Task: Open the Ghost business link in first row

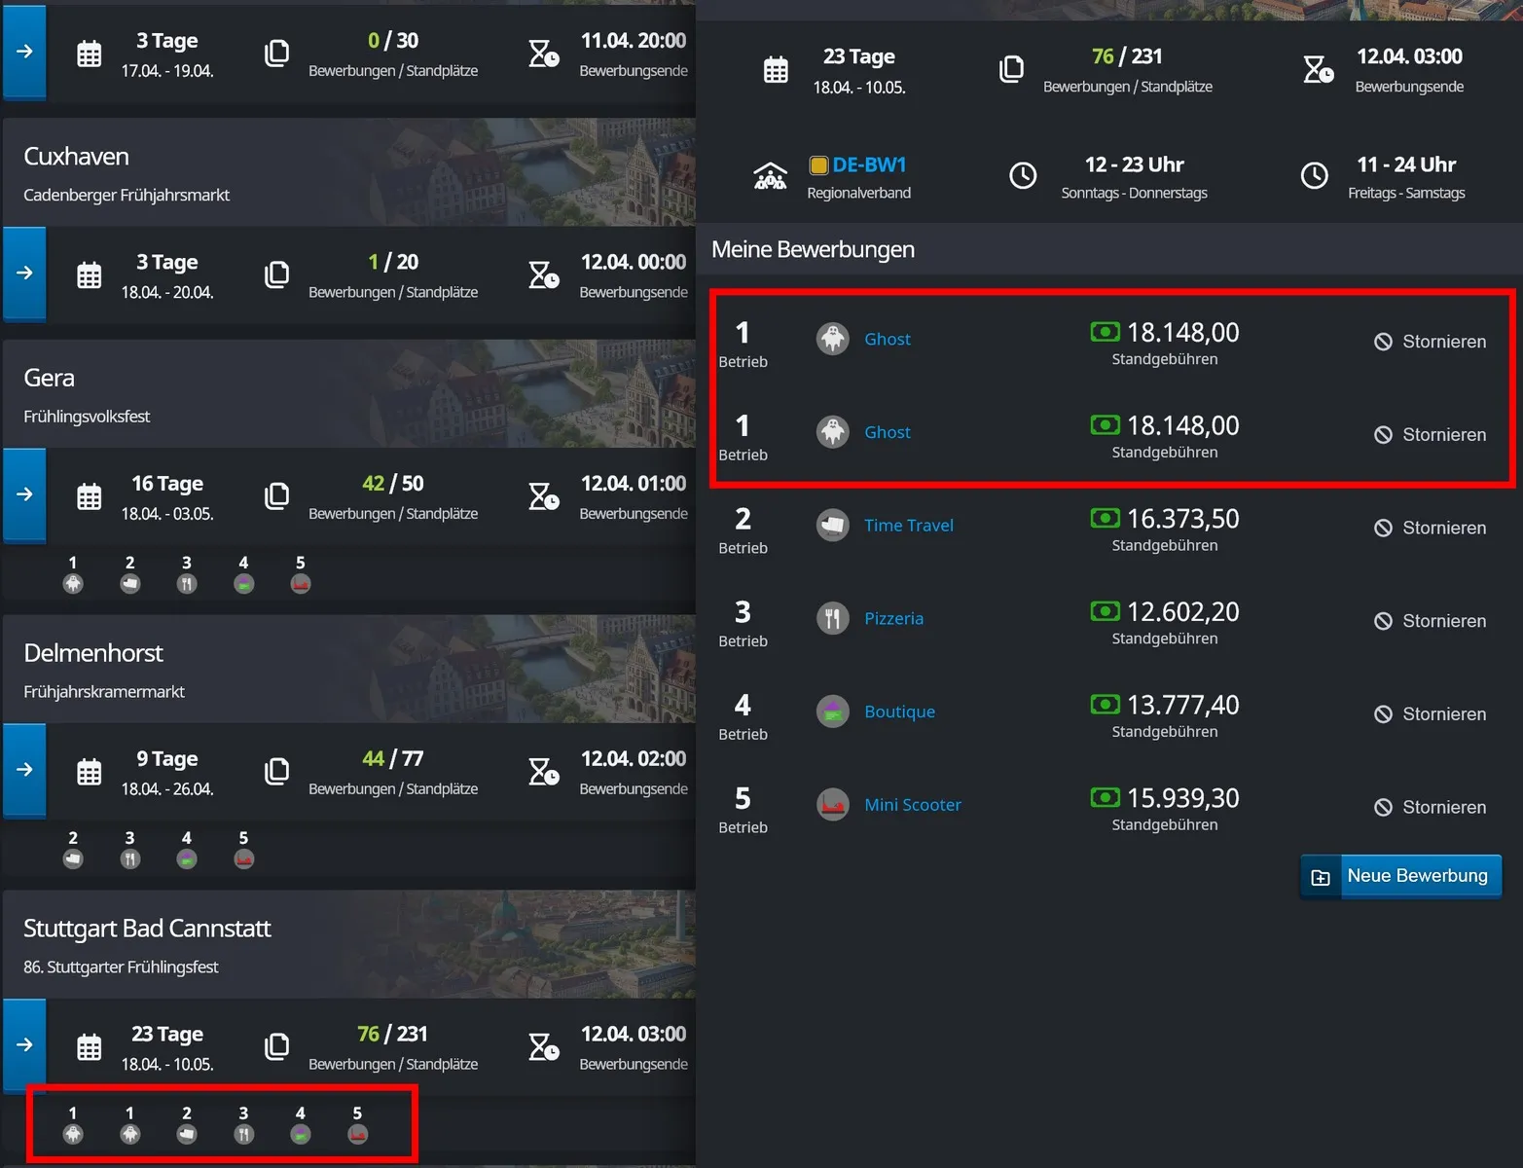Action: click(x=887, y=340)
